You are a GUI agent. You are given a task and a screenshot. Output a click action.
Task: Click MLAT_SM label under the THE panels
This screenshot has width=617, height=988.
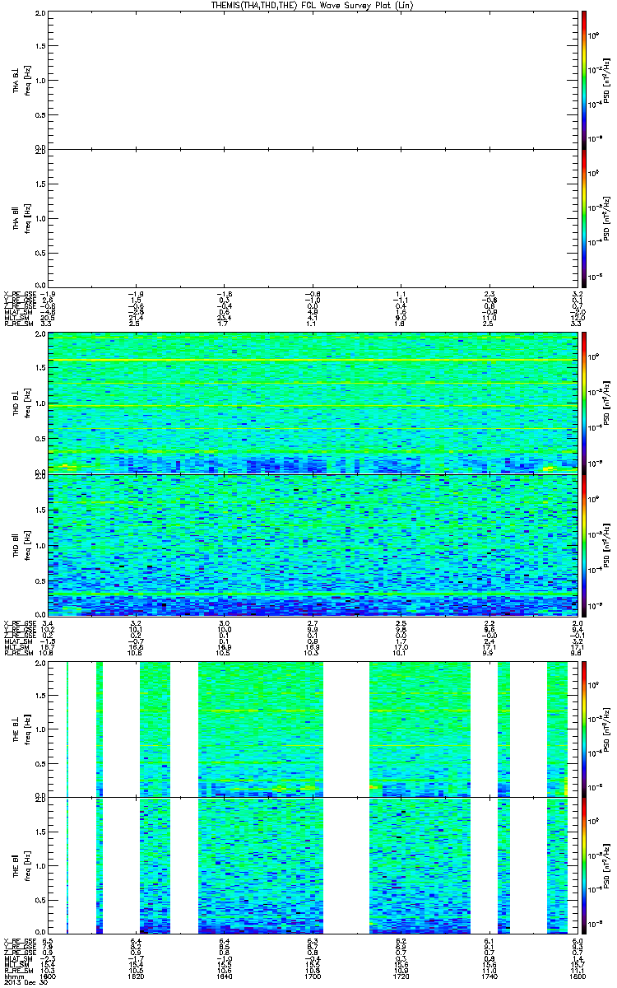pyautogui.click(x=17, y=960)
